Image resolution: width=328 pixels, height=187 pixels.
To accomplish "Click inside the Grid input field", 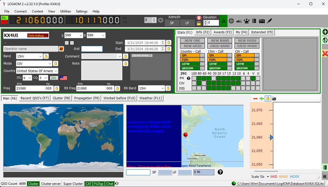I will [92, 49].
